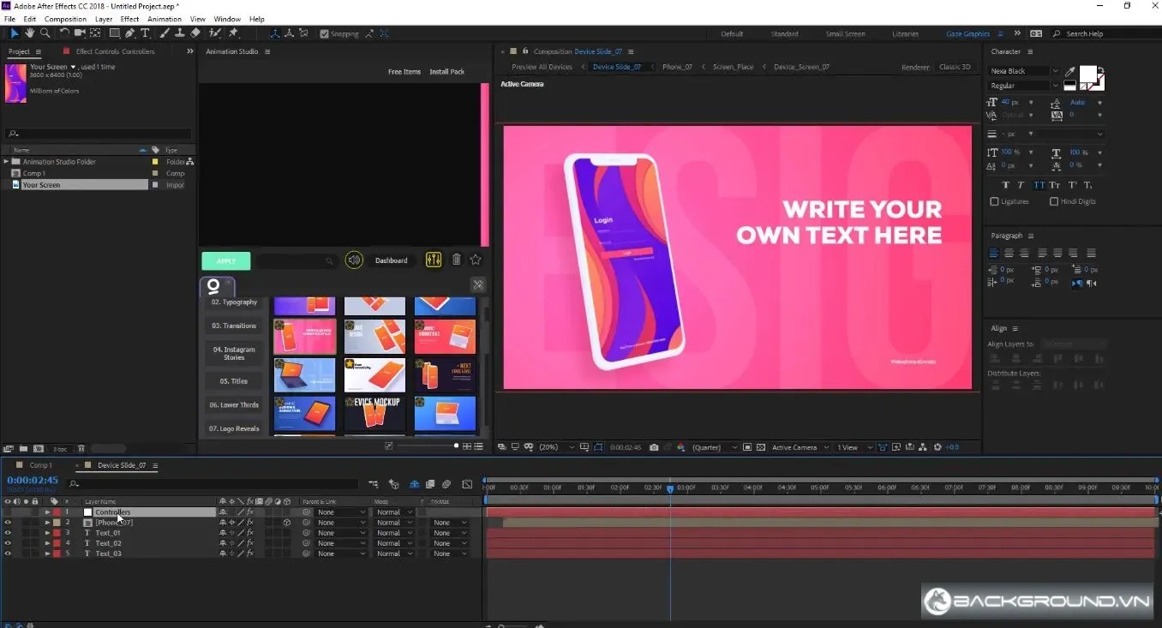Click the collapse X icon in Animation Studio
Screen dimensions: 1162x628
point(478,284)
